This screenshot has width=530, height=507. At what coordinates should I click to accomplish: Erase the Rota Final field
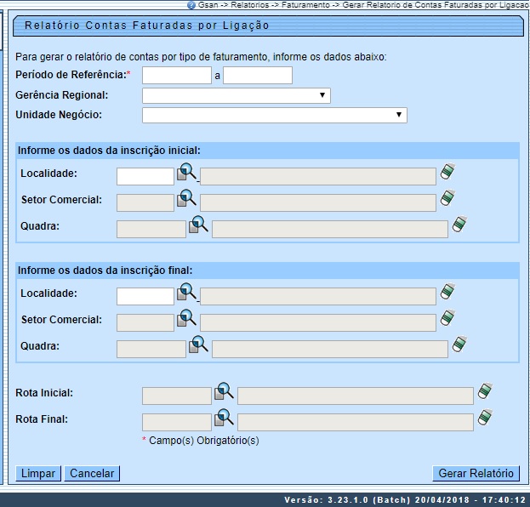(485, 417)
